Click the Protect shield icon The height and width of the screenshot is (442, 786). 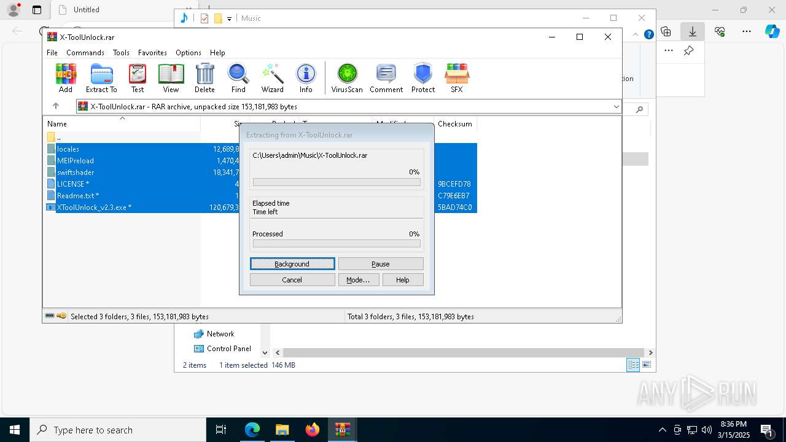pos(423,78)
